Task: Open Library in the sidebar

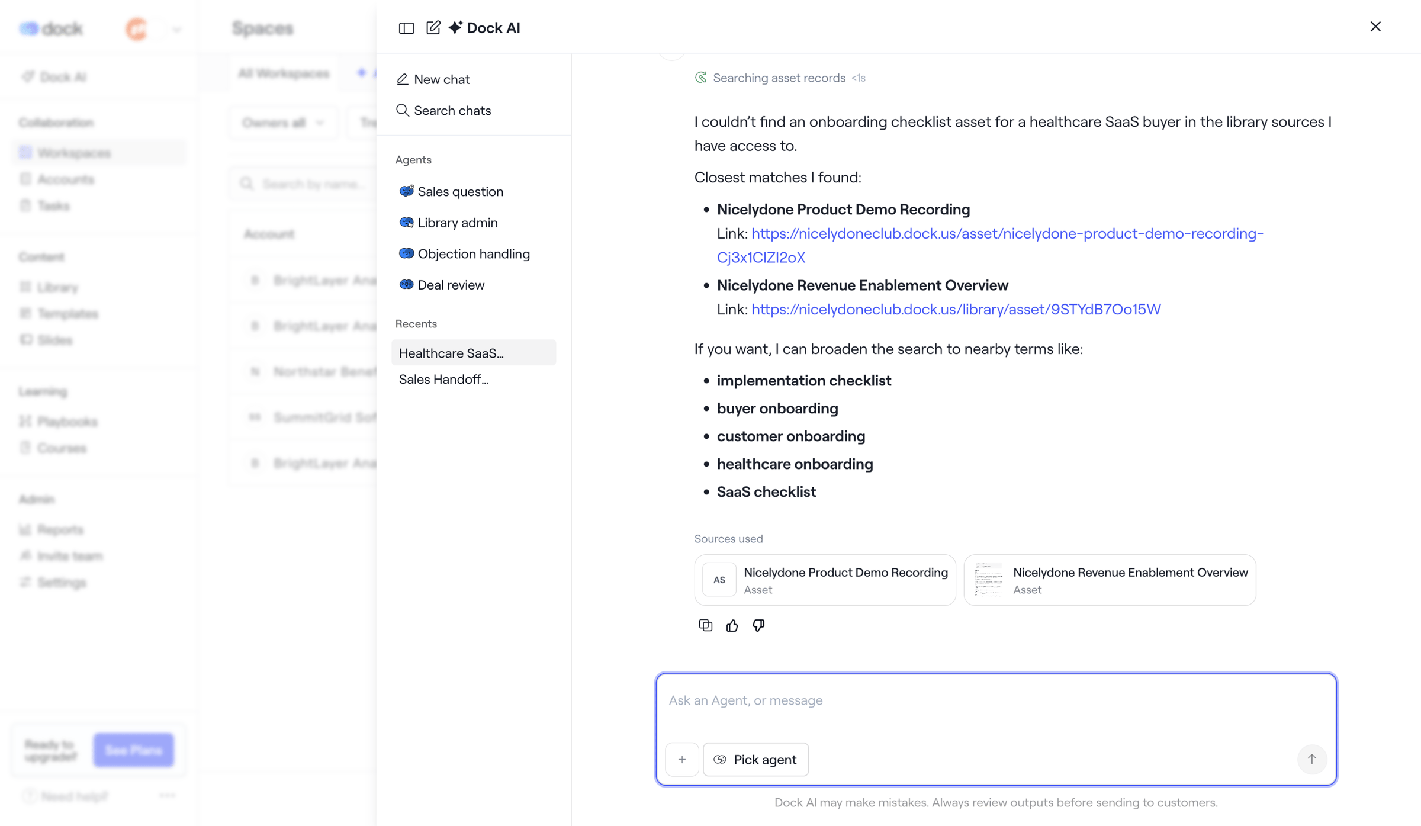Action: pyautogui.click(x=98, y=287)
